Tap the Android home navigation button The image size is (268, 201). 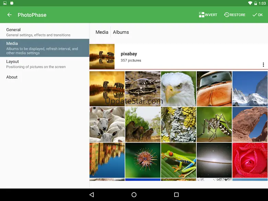point(134,195)
